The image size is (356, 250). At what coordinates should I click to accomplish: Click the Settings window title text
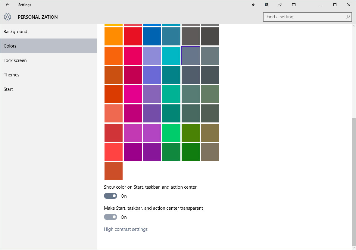pyautogui.click(x=25, y=5)
